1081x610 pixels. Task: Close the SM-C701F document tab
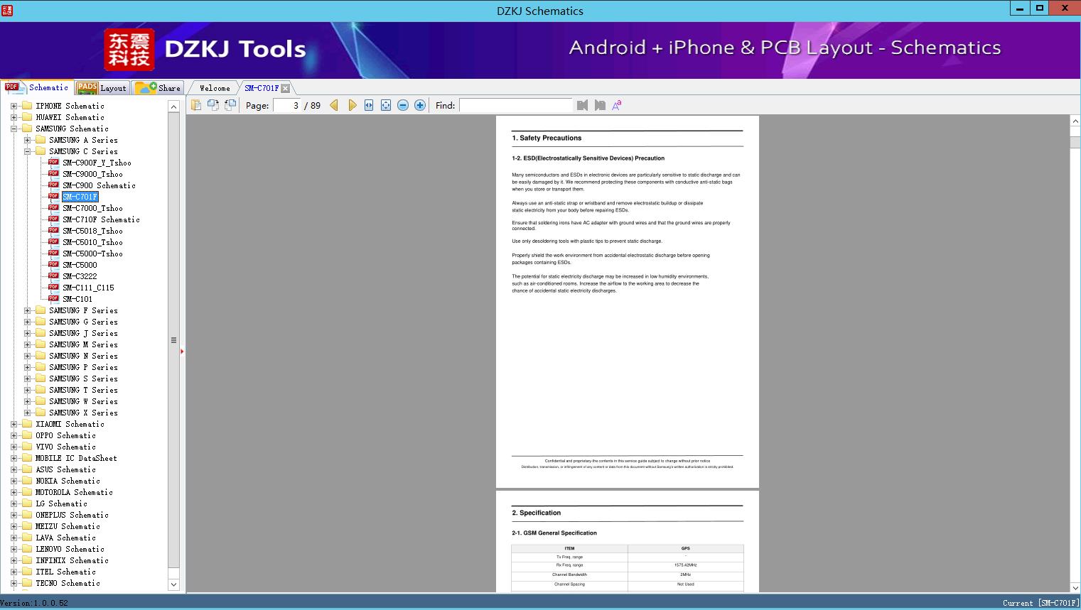(285, 88)
